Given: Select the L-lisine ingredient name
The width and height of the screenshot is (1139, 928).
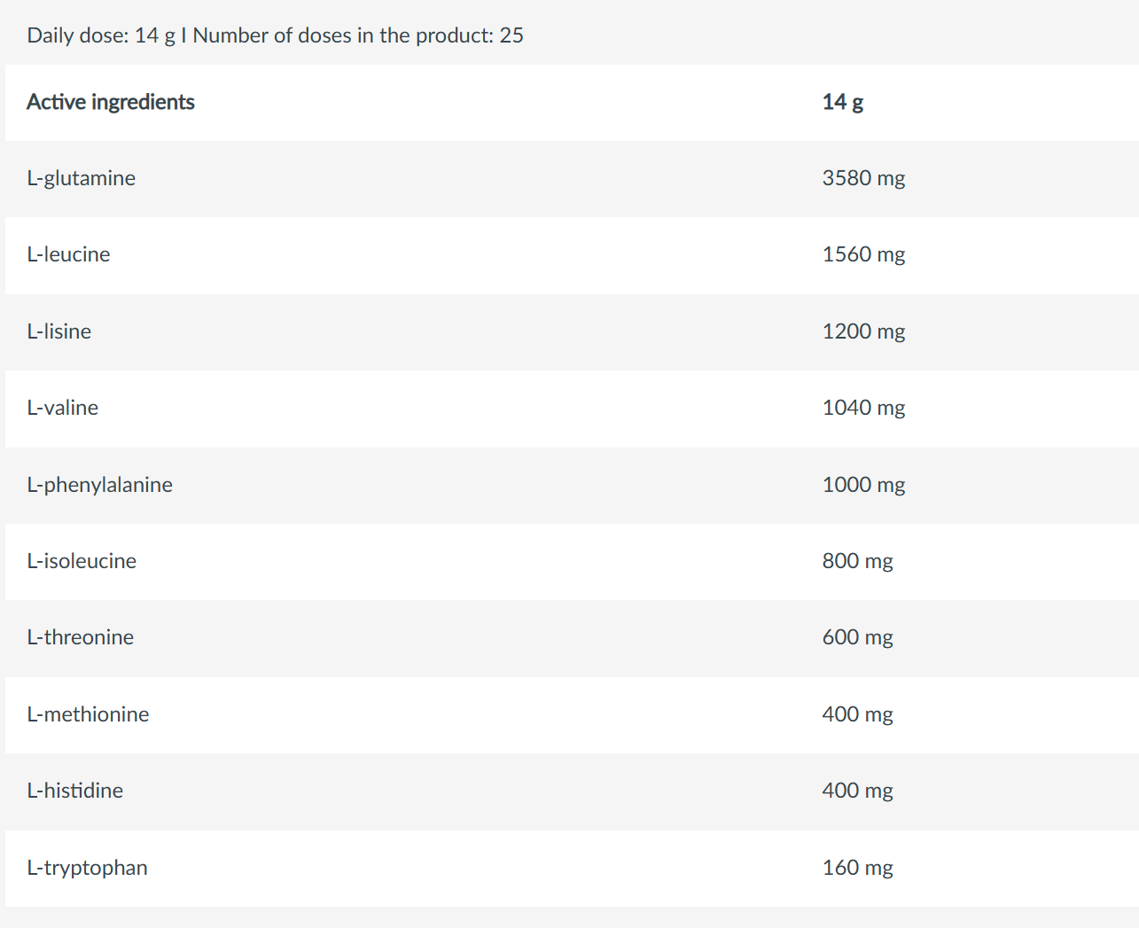Looking at the screenshot, I should coord(59,331).
